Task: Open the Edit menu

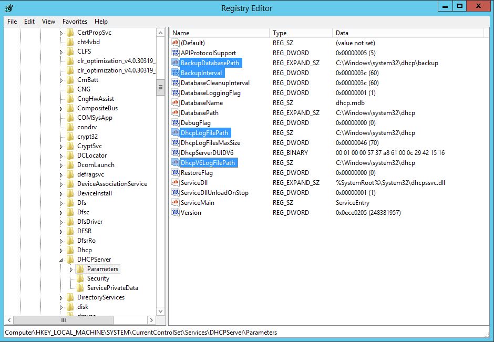Action: point(29,22)
